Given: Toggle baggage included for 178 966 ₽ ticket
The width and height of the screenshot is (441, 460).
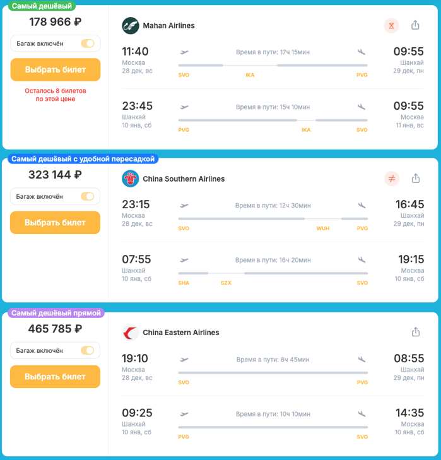Looking at the screenshot, I should [x=87, y=44].
